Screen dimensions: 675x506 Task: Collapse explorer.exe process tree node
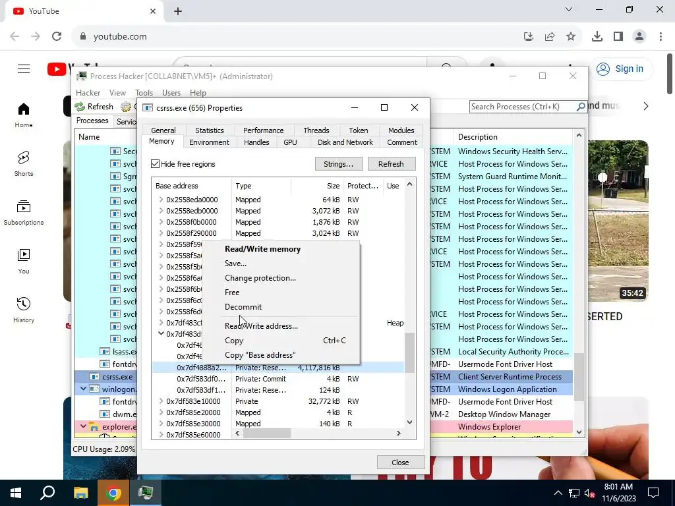pos(83,426)
